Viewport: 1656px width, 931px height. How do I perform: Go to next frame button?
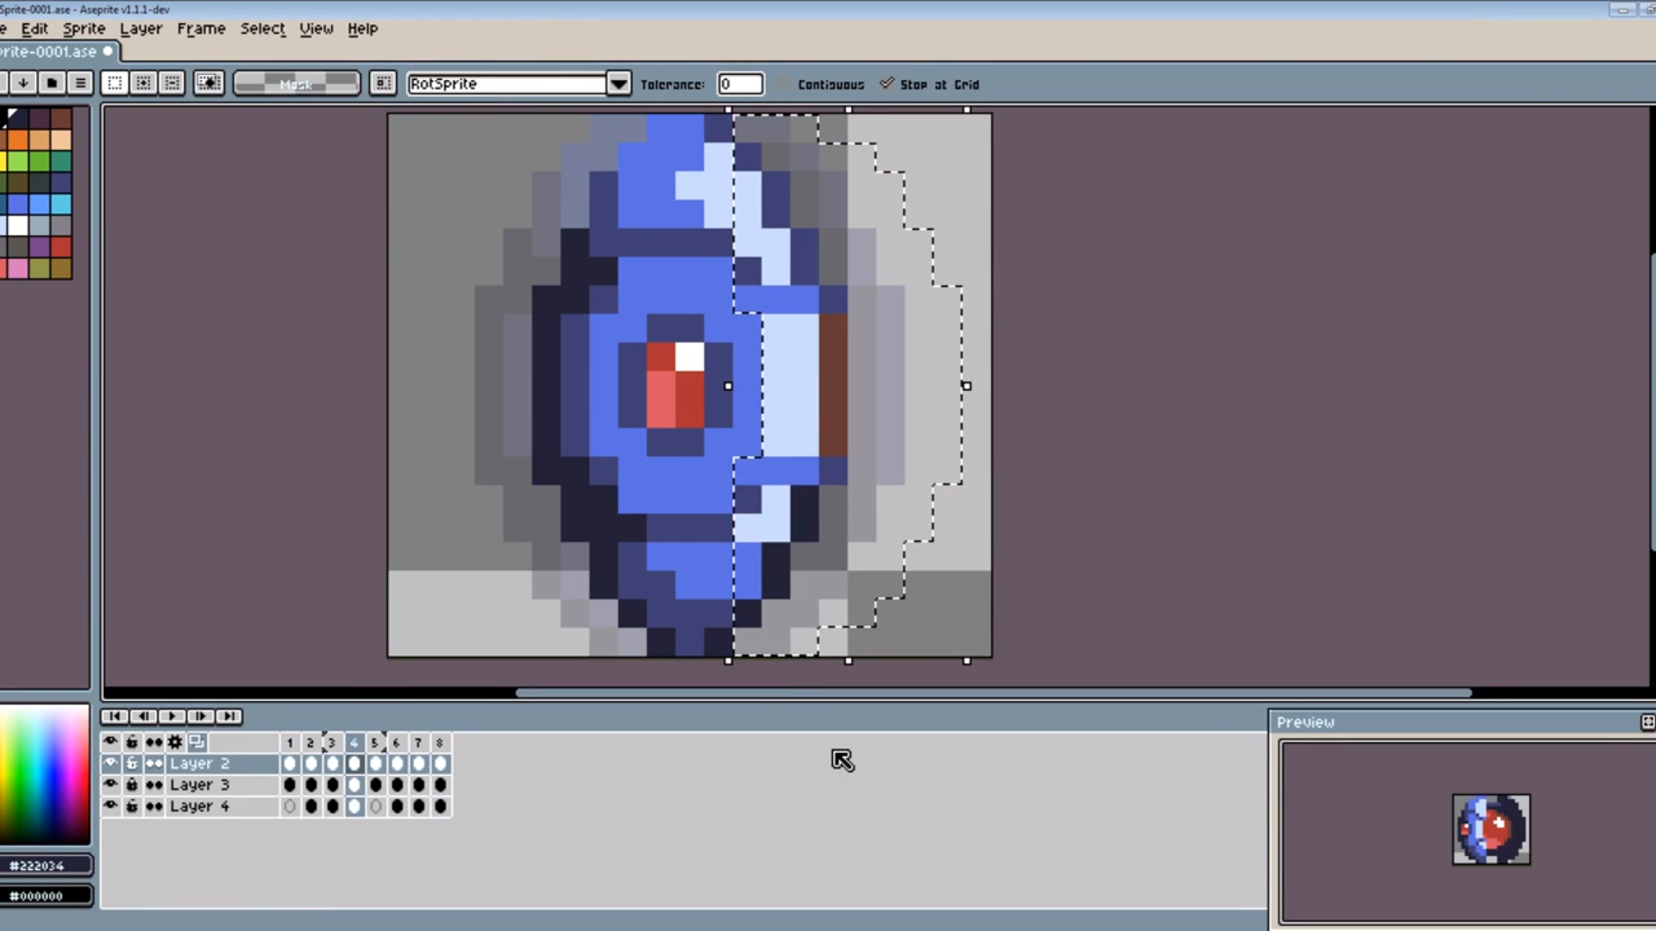coord(200,716)
